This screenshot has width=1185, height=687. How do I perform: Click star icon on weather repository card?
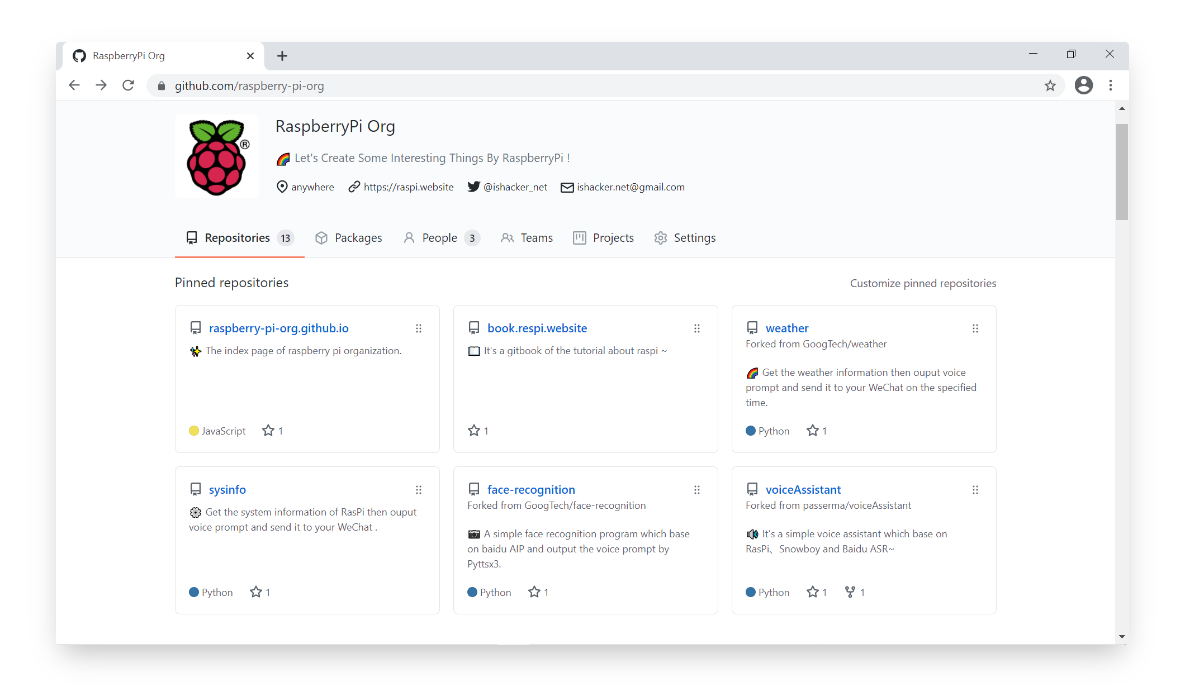click(813, 431)
